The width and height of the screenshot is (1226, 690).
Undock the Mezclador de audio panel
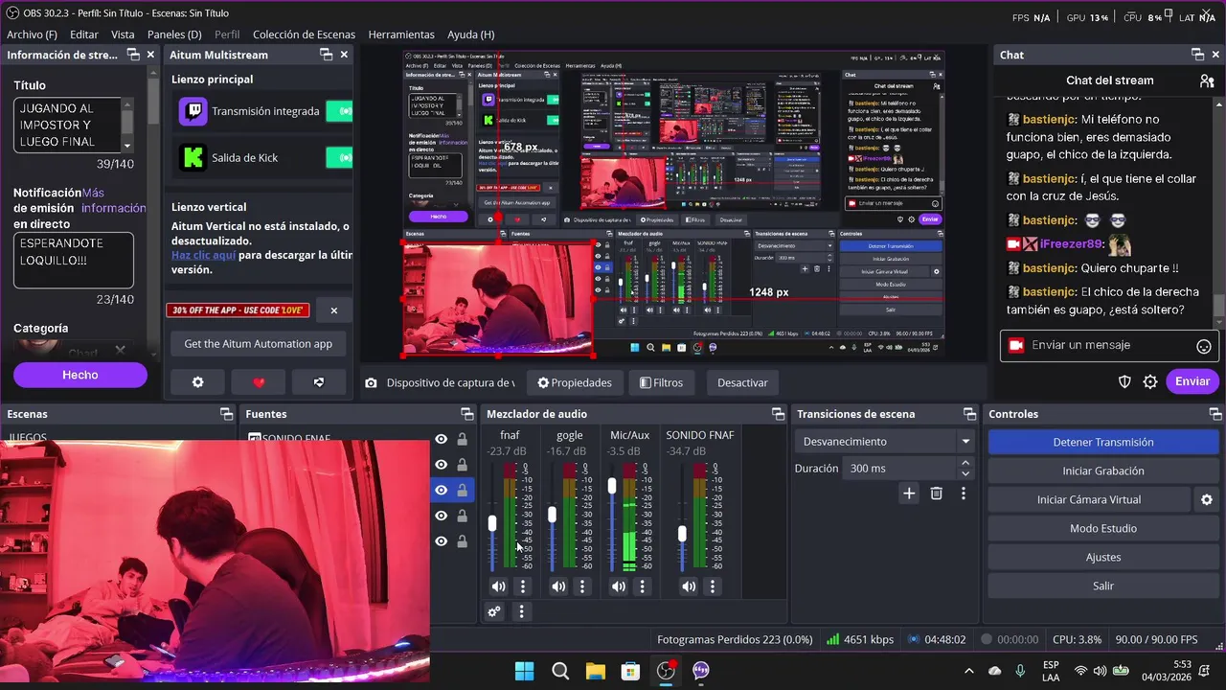778,414
